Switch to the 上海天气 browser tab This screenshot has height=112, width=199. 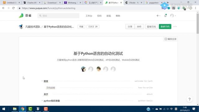(93, 2)
